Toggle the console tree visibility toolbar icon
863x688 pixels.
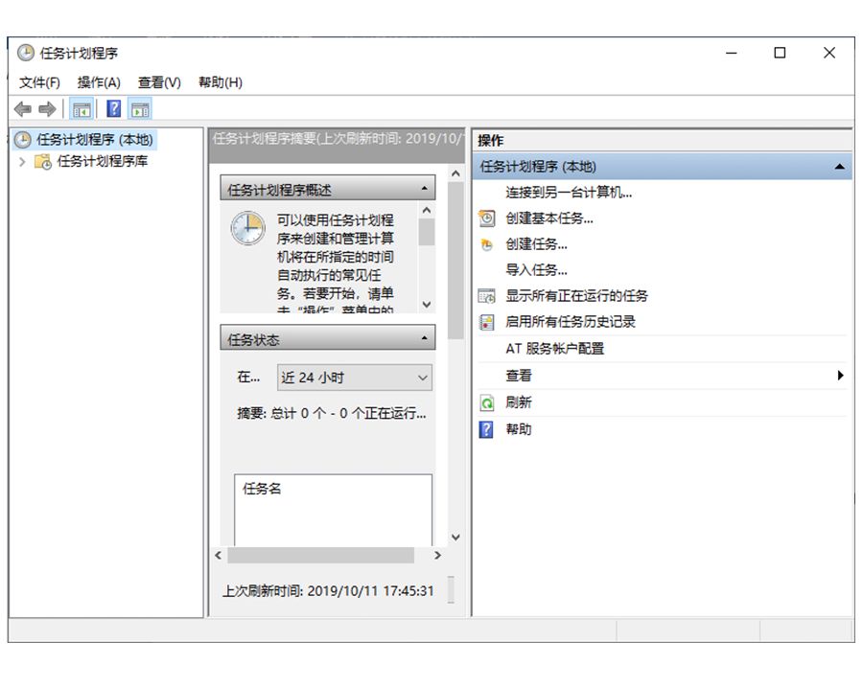(83, 108)
